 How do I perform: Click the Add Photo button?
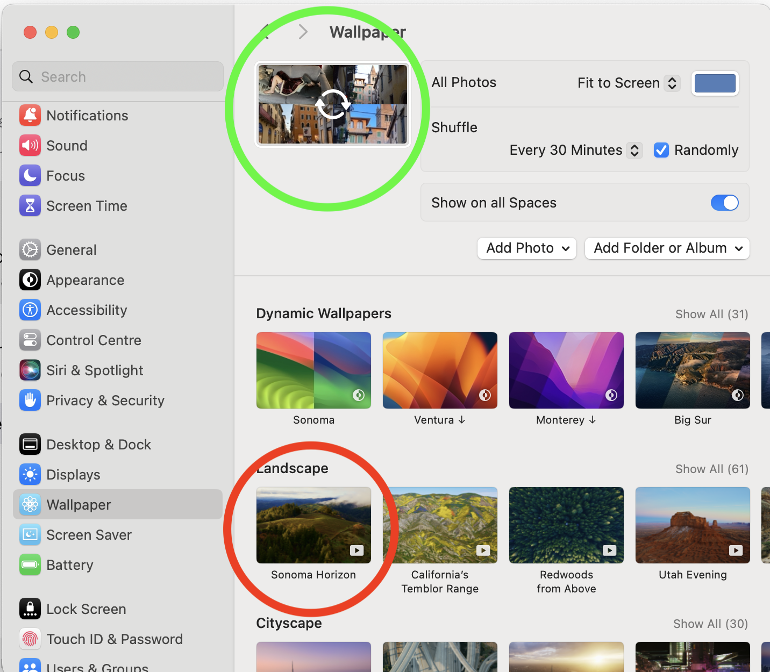click(526, 248)
